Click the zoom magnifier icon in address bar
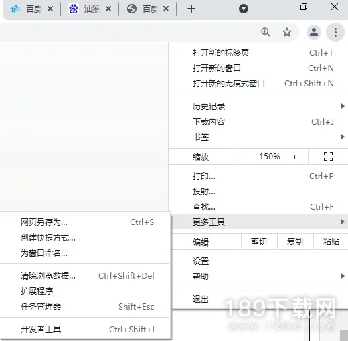348x341 pixels. point(266,32)
